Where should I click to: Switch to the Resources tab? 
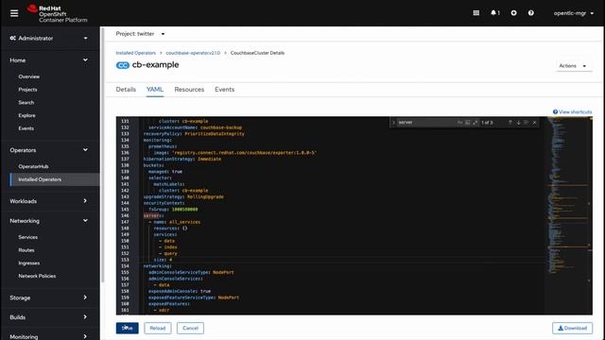point(189,90)
